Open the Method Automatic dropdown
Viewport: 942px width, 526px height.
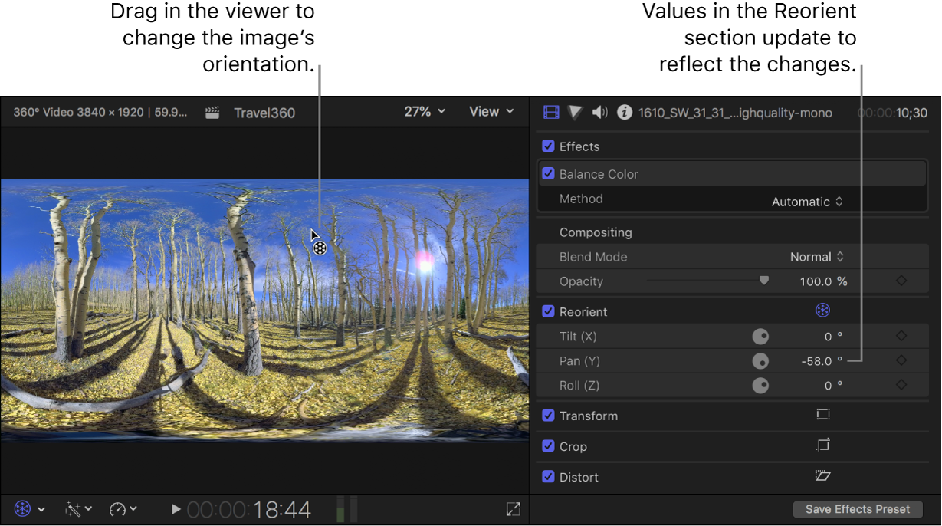pos(808,200)
